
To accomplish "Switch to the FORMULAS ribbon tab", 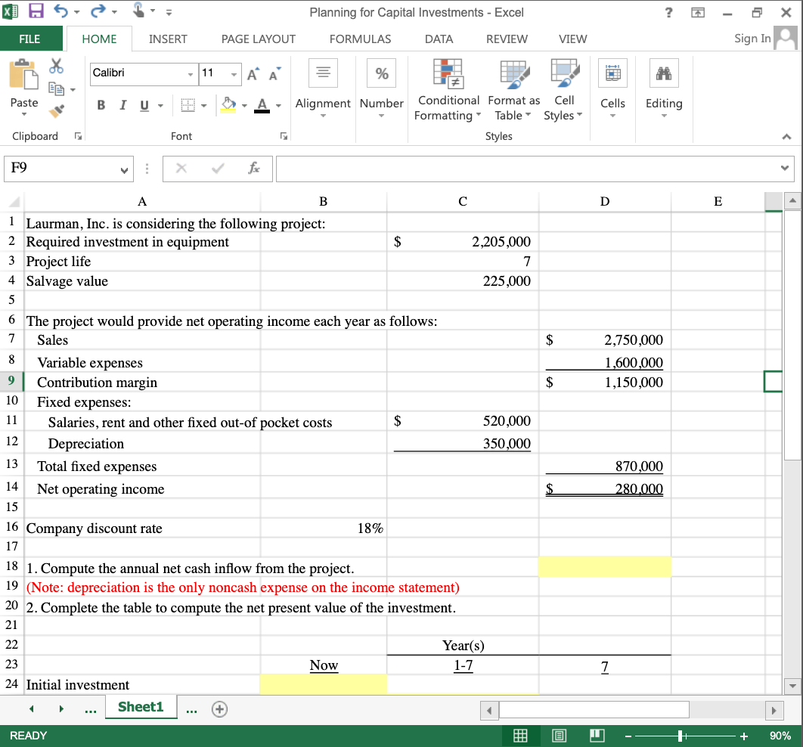I will coord(360,39).
